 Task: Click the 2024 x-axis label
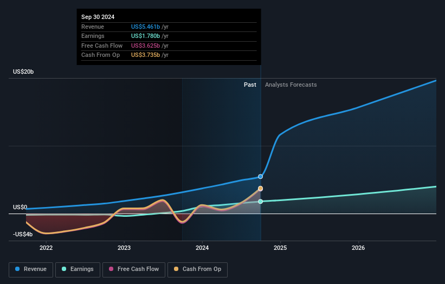pos(202,248)
